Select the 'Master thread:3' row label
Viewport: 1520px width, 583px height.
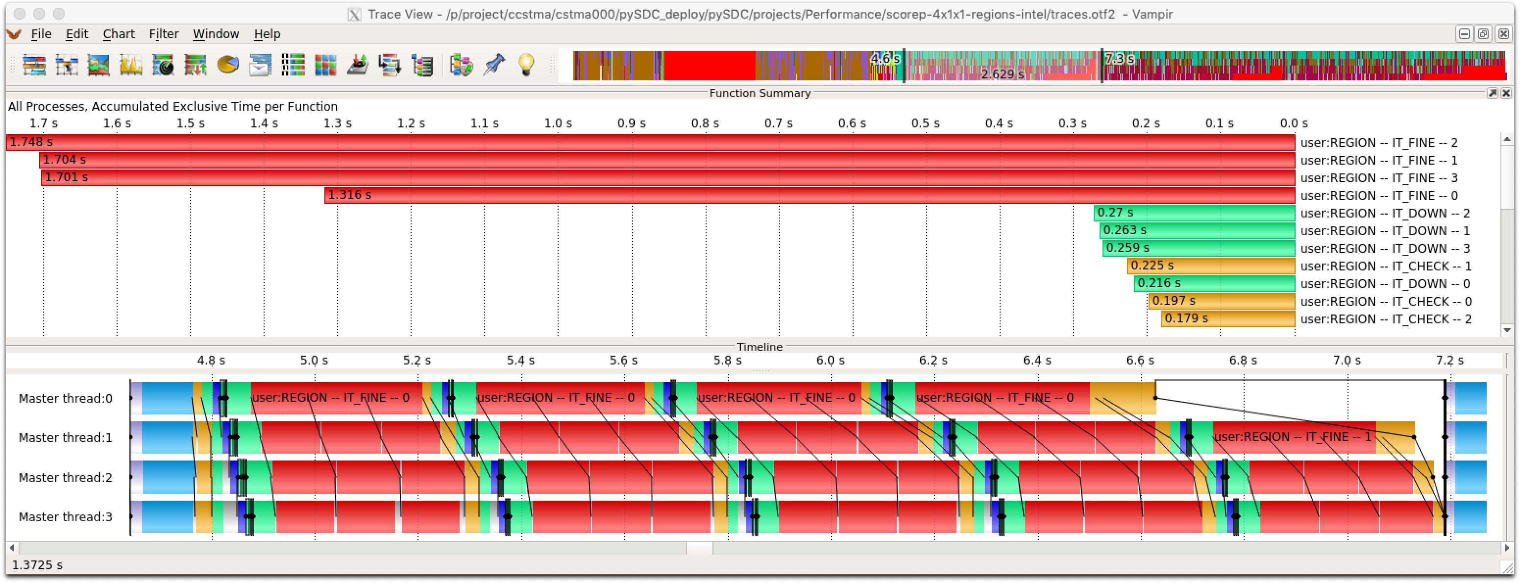click(65, 517)
